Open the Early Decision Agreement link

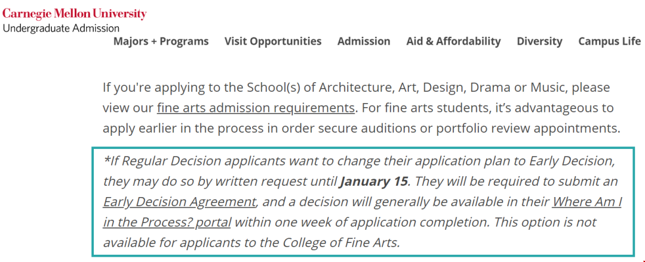pos(179,202)
